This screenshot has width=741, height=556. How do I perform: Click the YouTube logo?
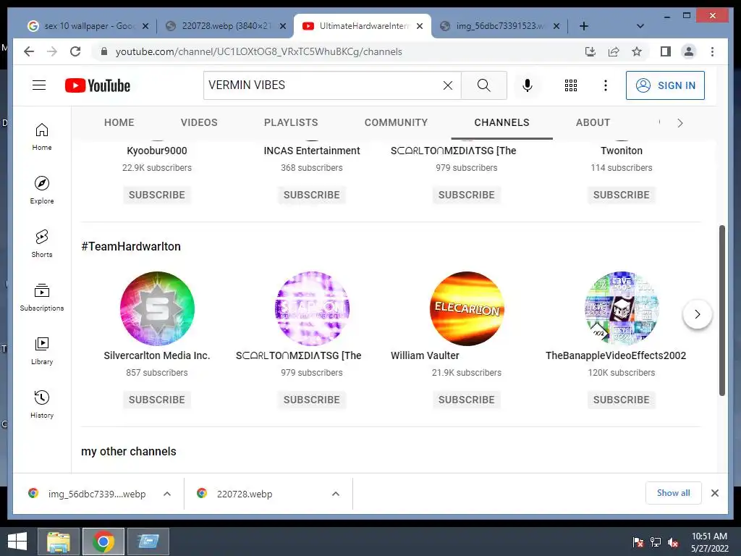click(98, 85)
